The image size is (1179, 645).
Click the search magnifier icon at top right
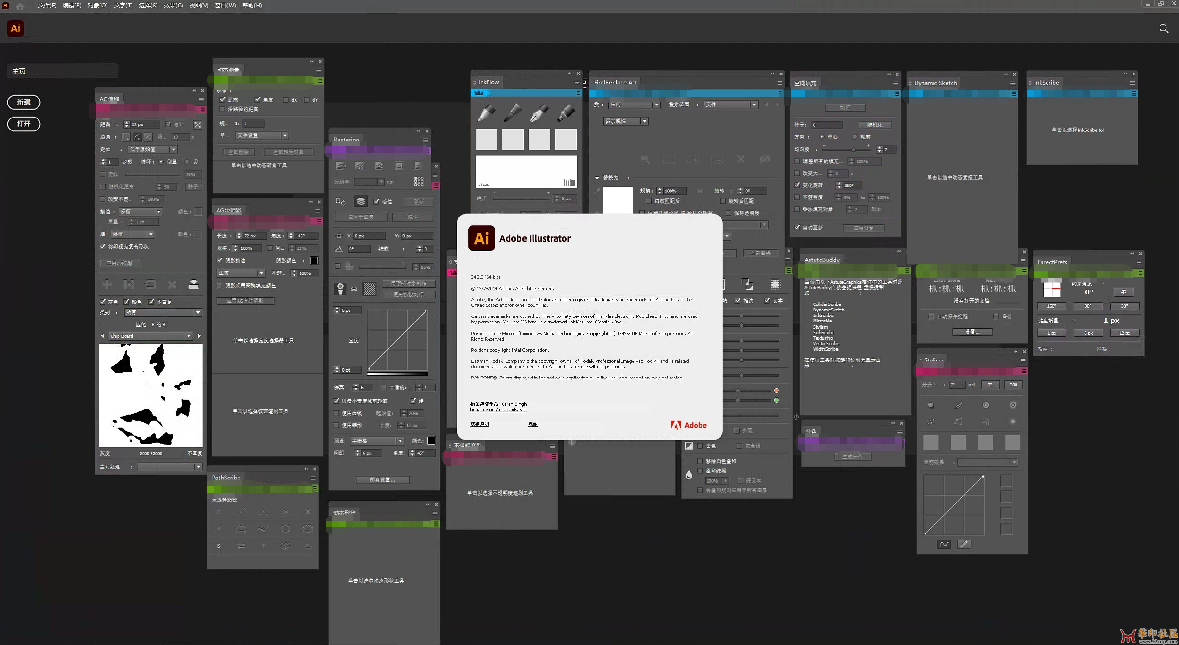pyautogui.click(x=1163, y=29)
